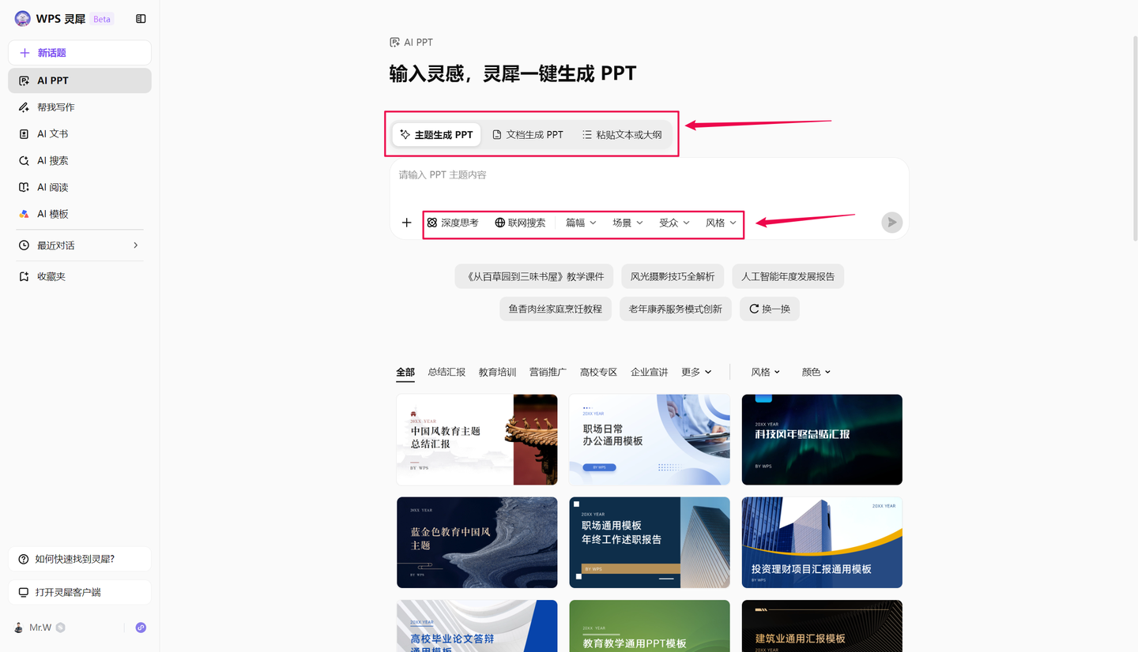Screen dimensions: 1138x652
Task: Click the send arrow button
Action: [892, 223]
